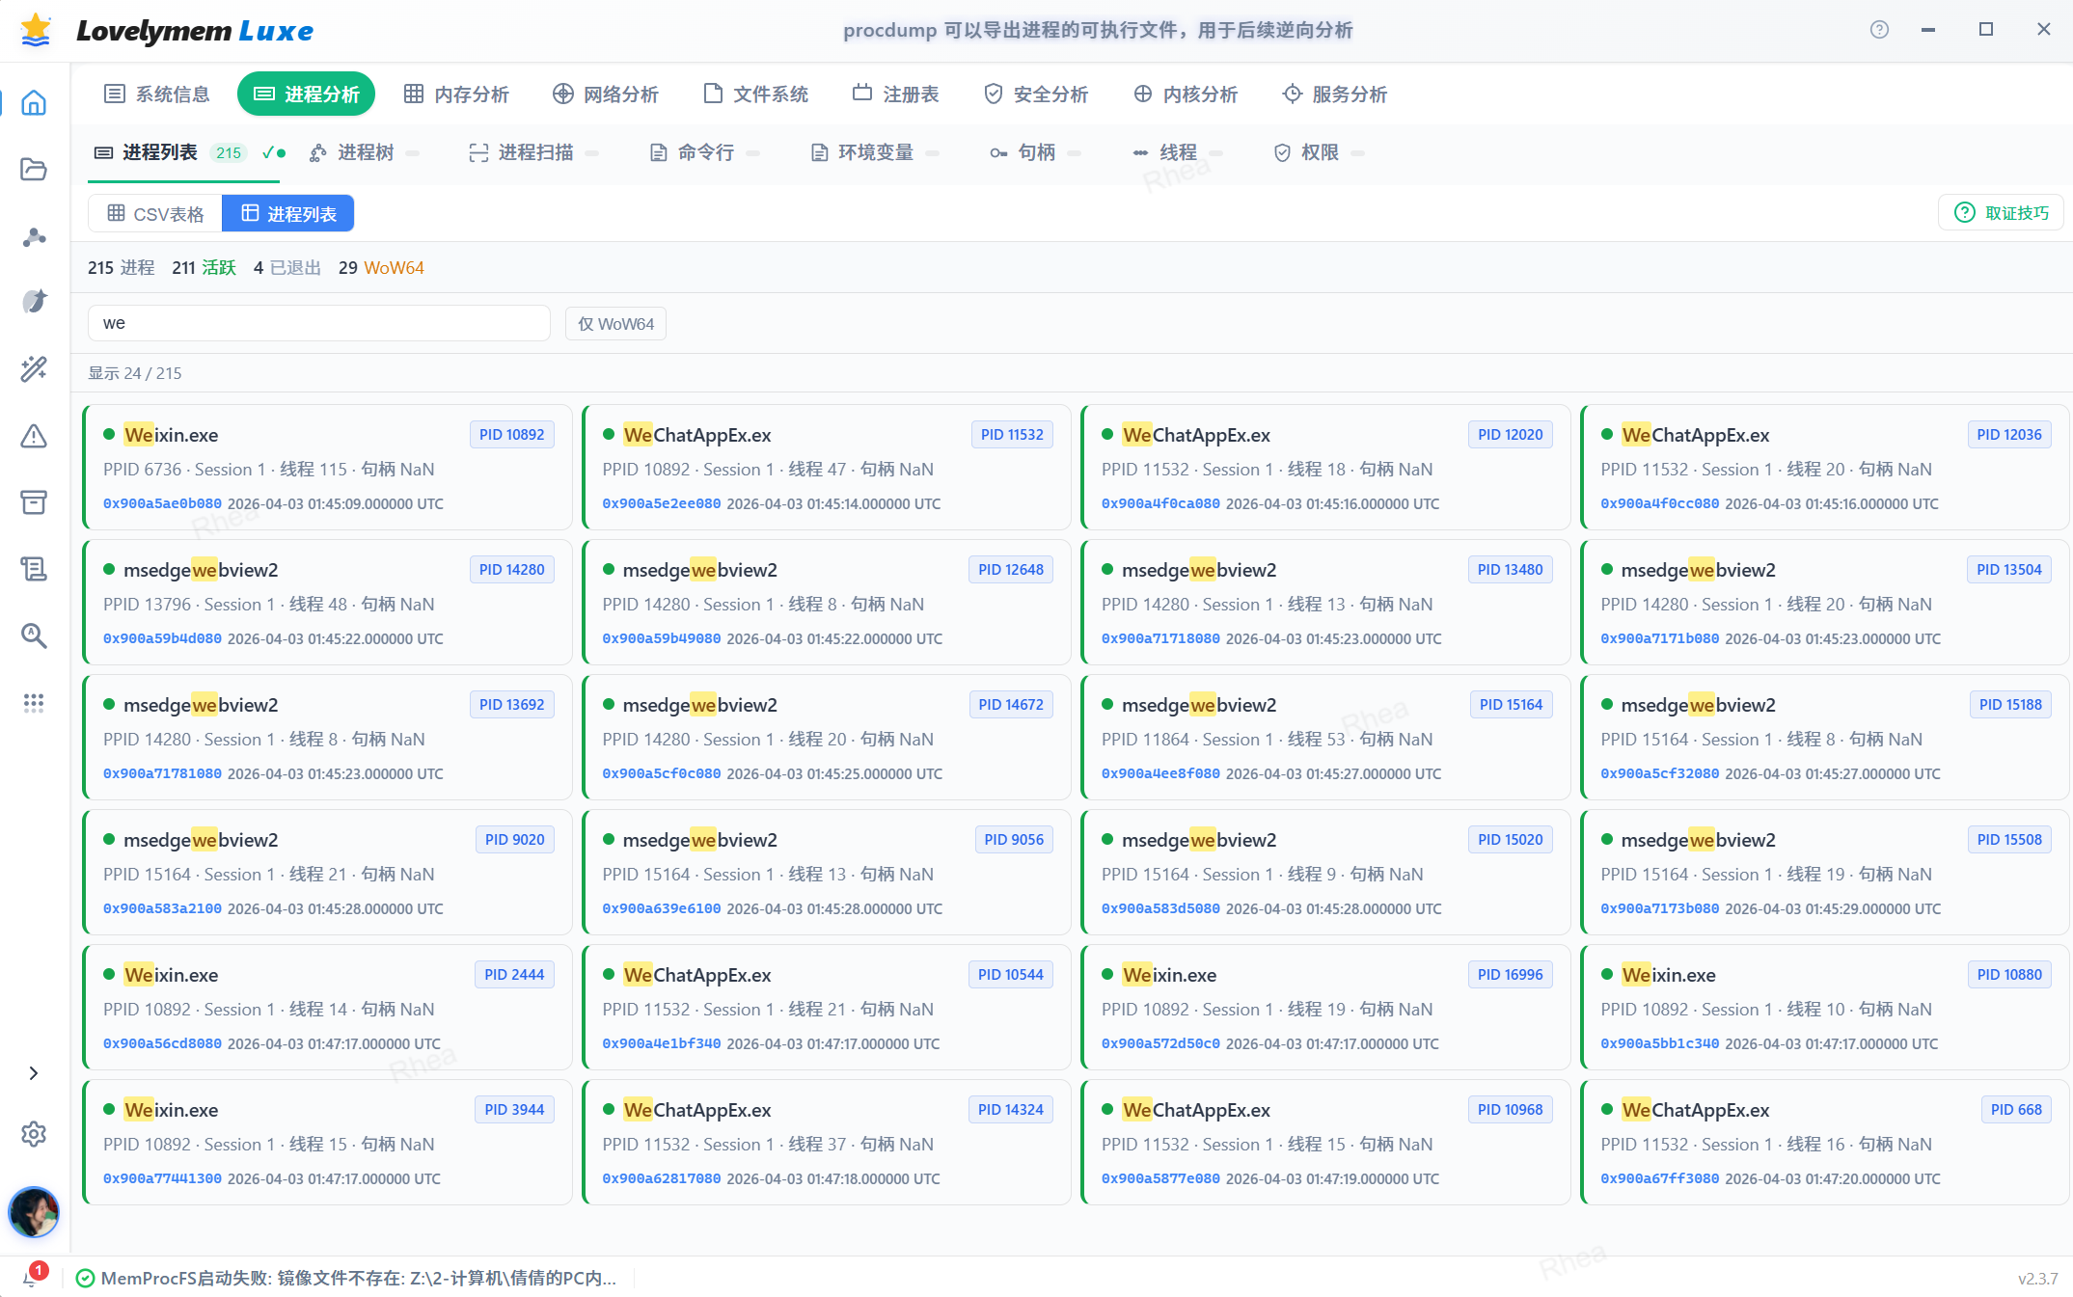Open the 进程树 sub-tab
Viewport: 2073px width, 1297px height.
click(364, 152)
